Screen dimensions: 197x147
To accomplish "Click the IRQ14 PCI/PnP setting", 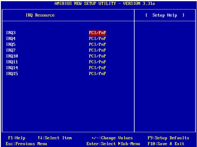I will point(97,68).
